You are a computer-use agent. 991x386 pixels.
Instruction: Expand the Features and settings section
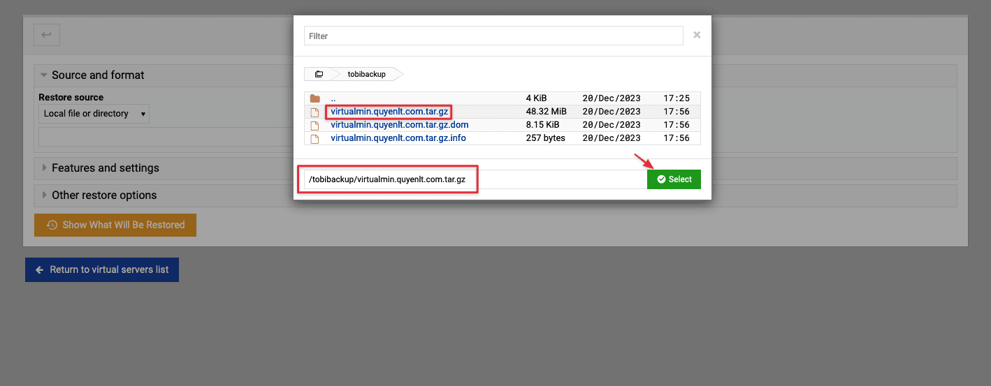[105, 168]
